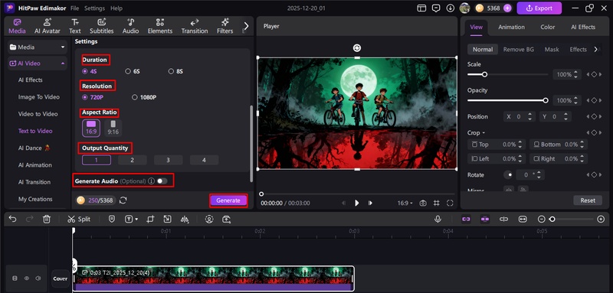Switch to the Color tab
This screenshot has width=613, height=293.
[x=547, y=27]
